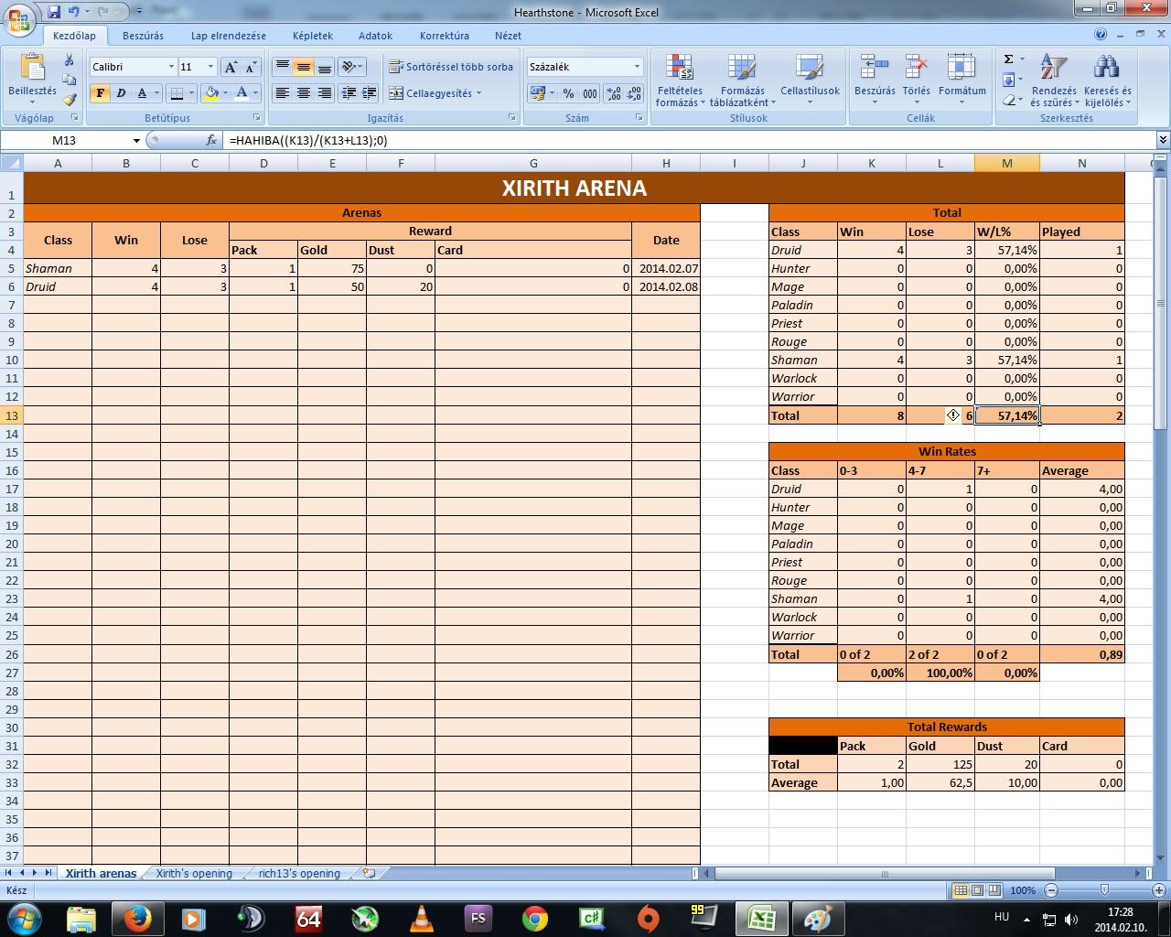Open the Calibri font name dropdown

(171, 67)
